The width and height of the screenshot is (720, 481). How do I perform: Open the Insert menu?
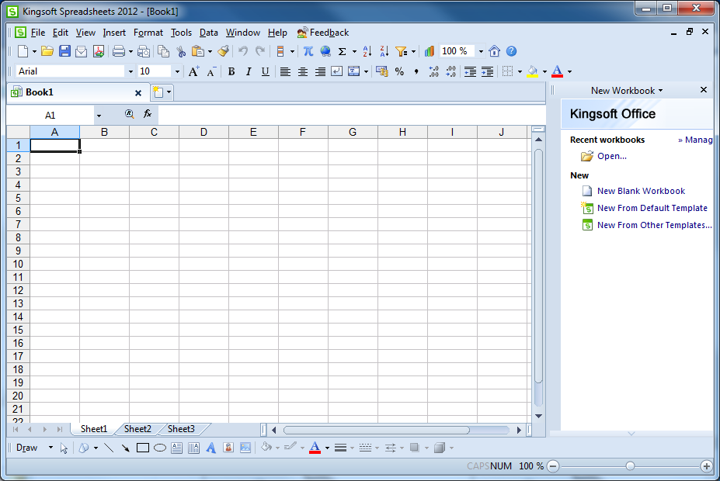114,33
